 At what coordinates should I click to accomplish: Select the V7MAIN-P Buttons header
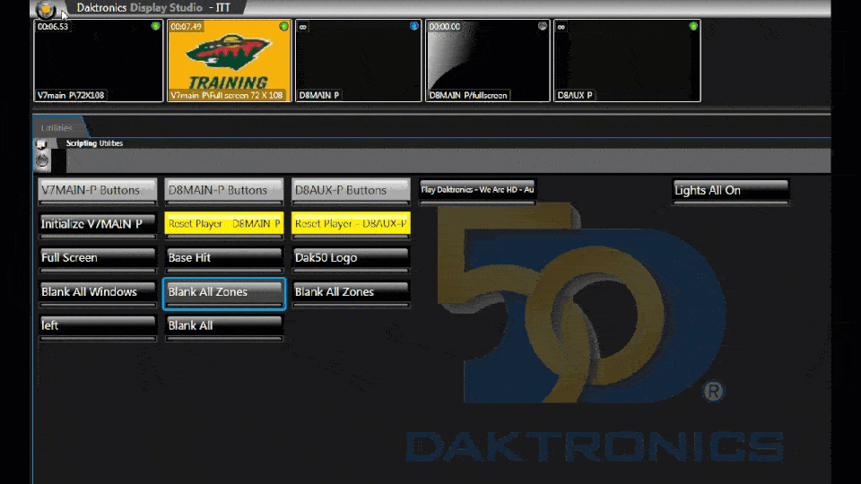97,190
